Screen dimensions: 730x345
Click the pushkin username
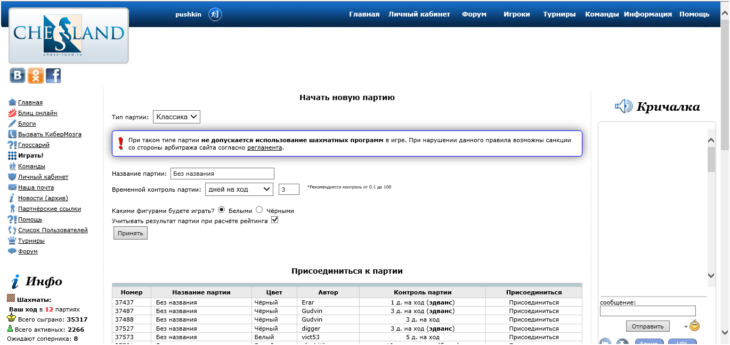[x=188, y=14]
